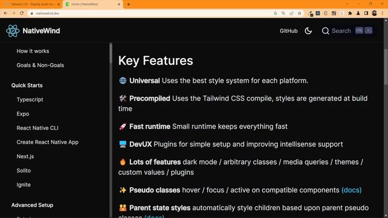
Task: Click the zoom magnifier in address bar
Action: click(x=283, y=13)
